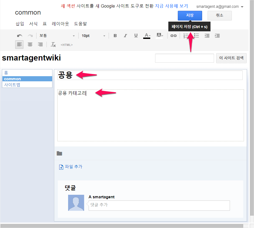Center align the text
Screen dimensions: 254x228
[30, 45]
